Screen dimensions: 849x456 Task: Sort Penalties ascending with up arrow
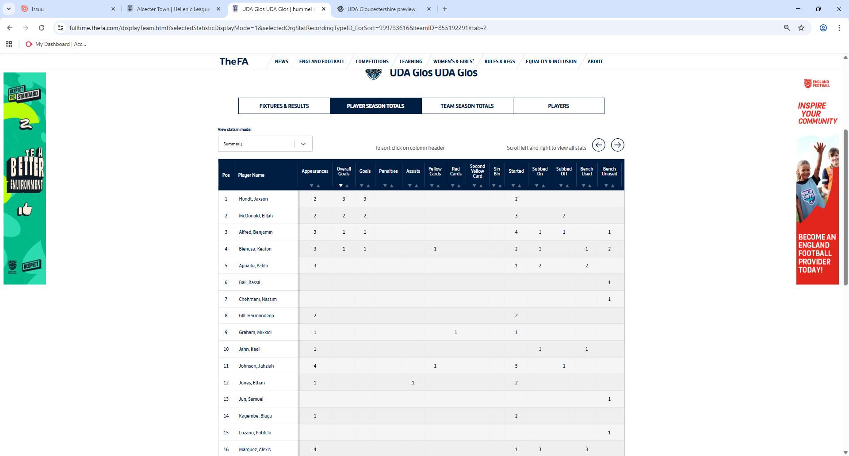coord(392,186)
